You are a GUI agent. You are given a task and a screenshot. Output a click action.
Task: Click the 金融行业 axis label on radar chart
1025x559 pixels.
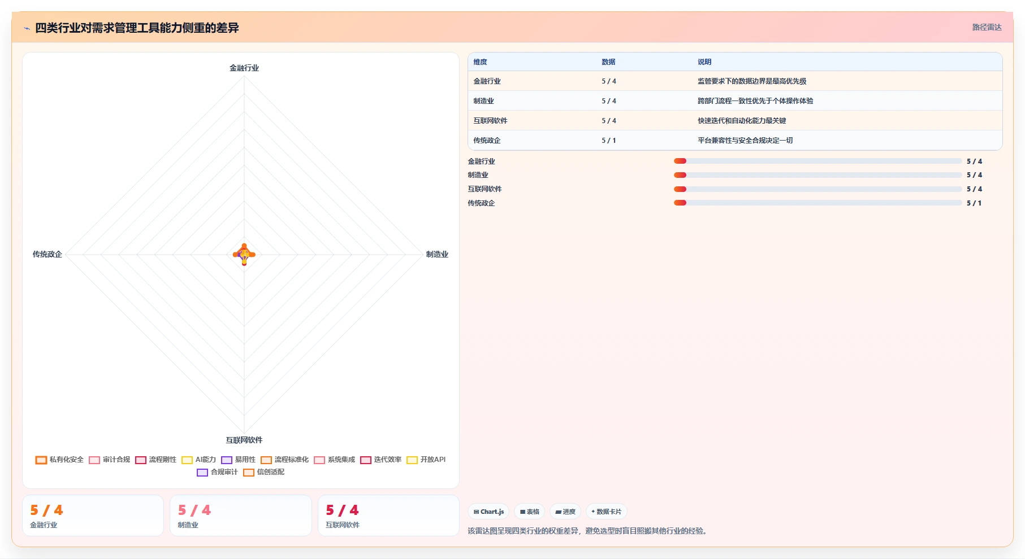244,68
